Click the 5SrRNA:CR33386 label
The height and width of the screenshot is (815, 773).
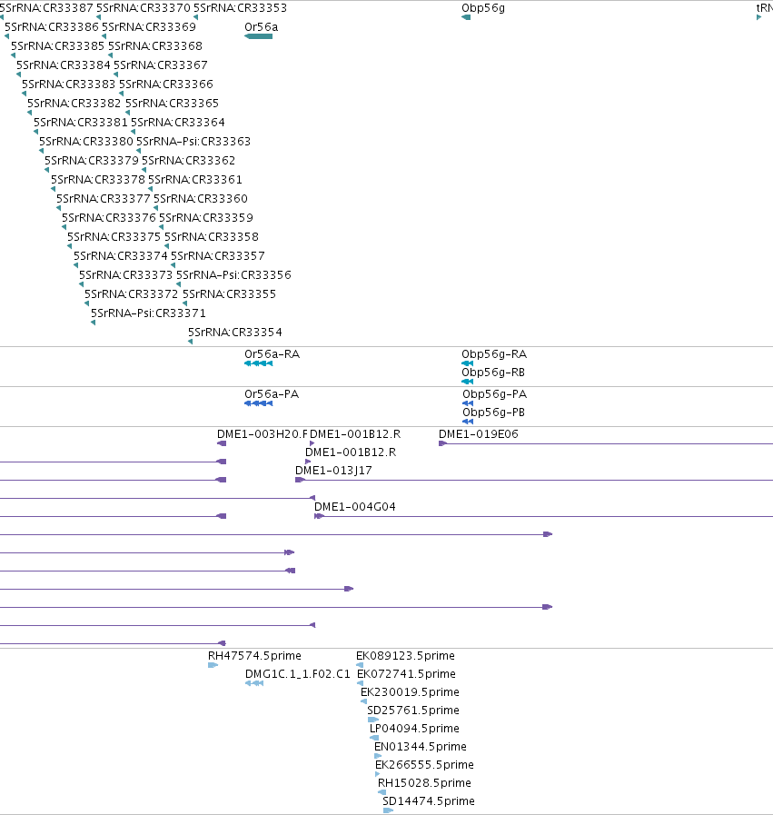[52, 27]
